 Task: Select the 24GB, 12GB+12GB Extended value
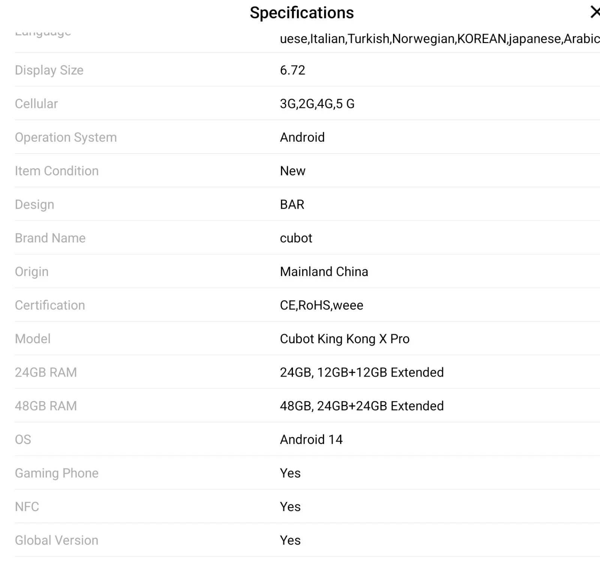pyautogui.click(x=362, y=372)
